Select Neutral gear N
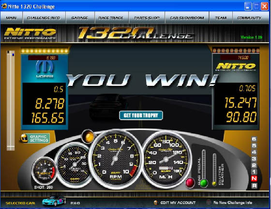Image resolution: width=271 pixels, height=209 pixels. [x=254, y=178]
